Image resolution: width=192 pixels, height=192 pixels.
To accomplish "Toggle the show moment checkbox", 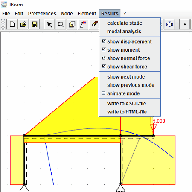I will [x=103, y=49].
